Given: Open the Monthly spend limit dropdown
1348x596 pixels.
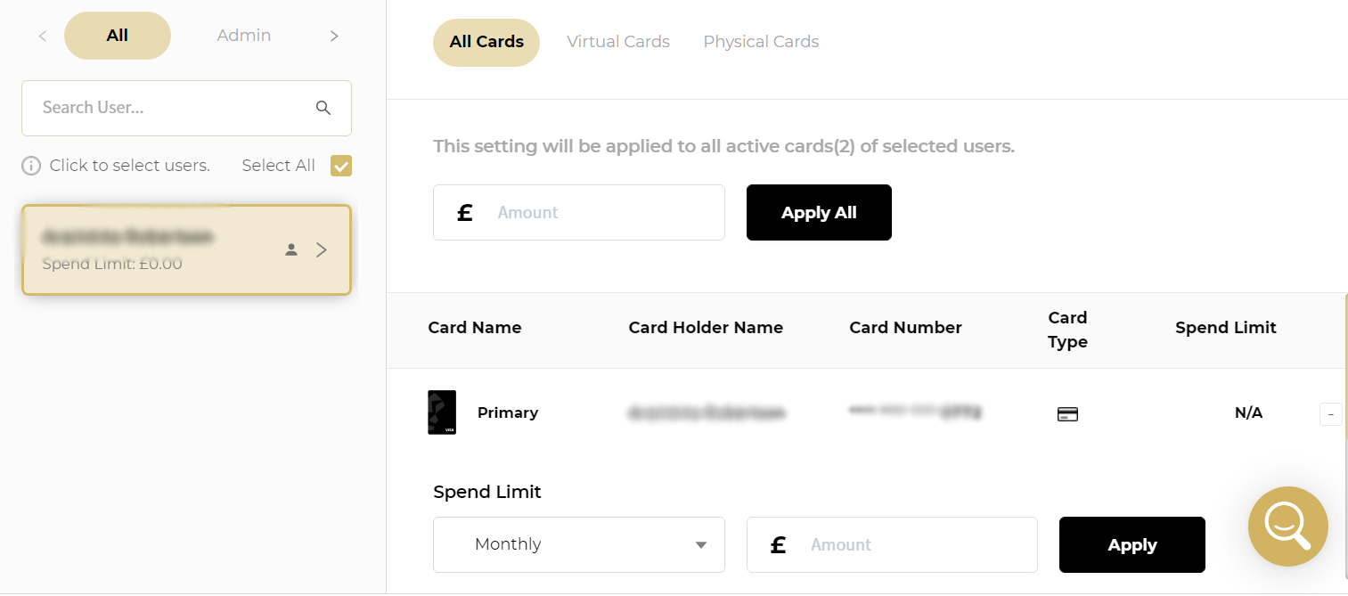Looking at the screenshot, I should 578,544.
